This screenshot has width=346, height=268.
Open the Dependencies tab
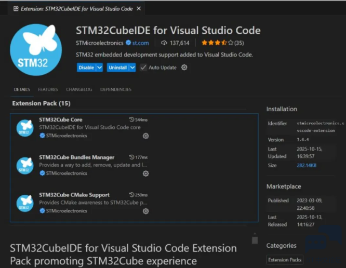coord(116,89)
